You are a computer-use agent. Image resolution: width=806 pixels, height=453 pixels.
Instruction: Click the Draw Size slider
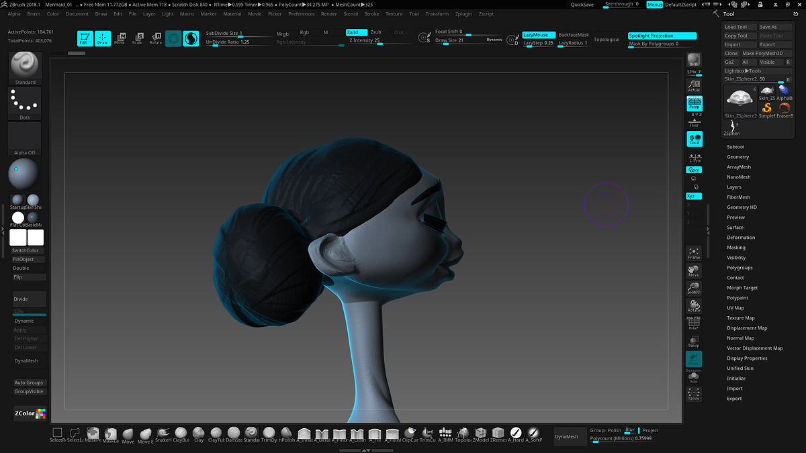(467, 41)
